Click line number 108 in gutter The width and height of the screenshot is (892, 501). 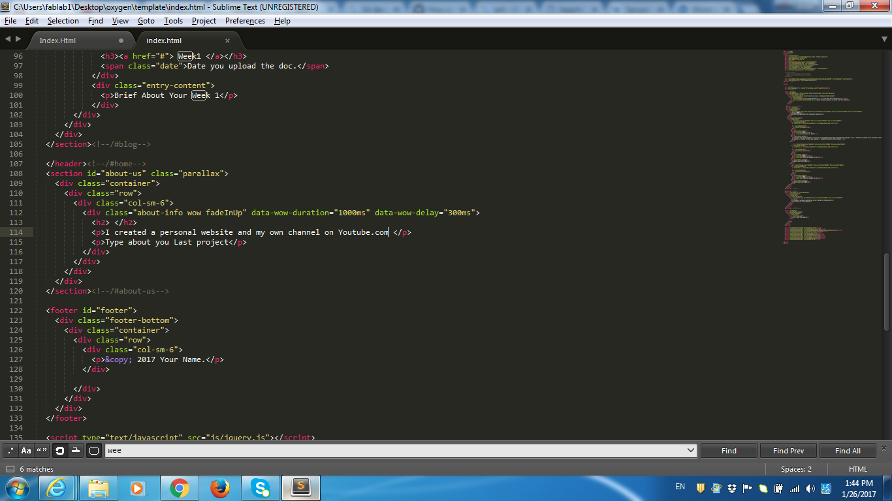pyautogui.click(x=16, y=174)
